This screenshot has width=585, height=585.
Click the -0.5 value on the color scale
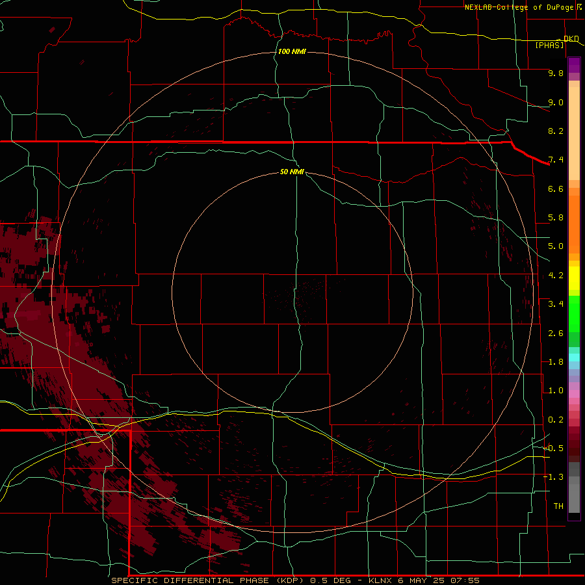(x=553, y=448)
